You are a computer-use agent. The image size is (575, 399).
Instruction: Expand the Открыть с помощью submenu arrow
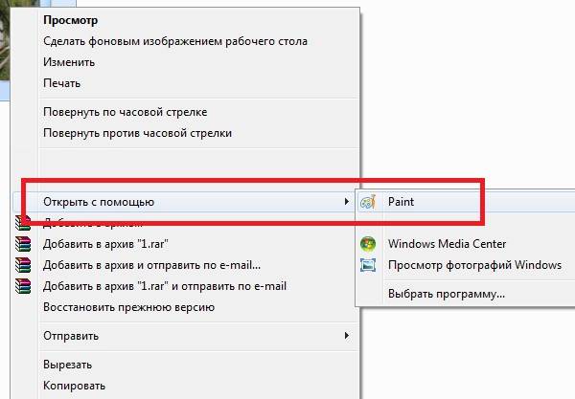[346, 201]
